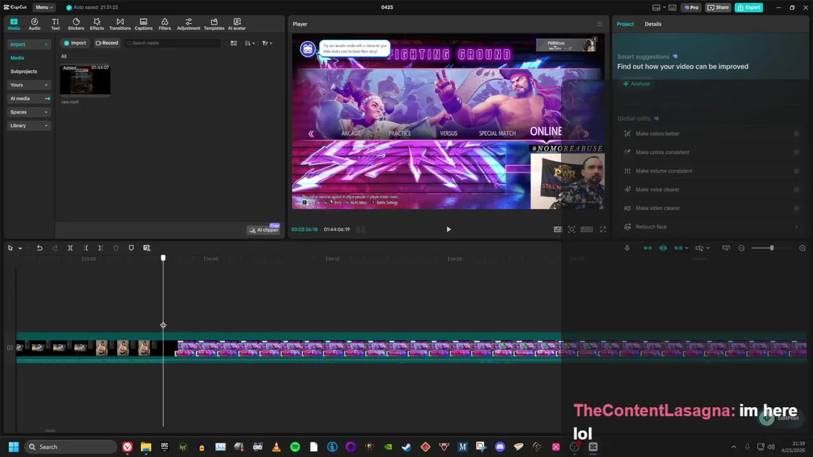Toggle the Make video clearer switch
Screen dimensions: 813x457
click(x=796, y=208)
